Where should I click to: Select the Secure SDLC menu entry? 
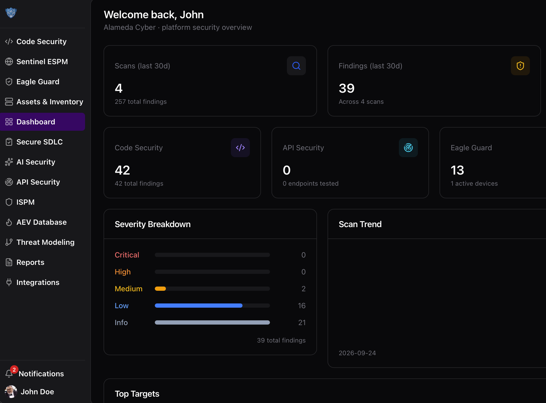click(x=42, y=142)
